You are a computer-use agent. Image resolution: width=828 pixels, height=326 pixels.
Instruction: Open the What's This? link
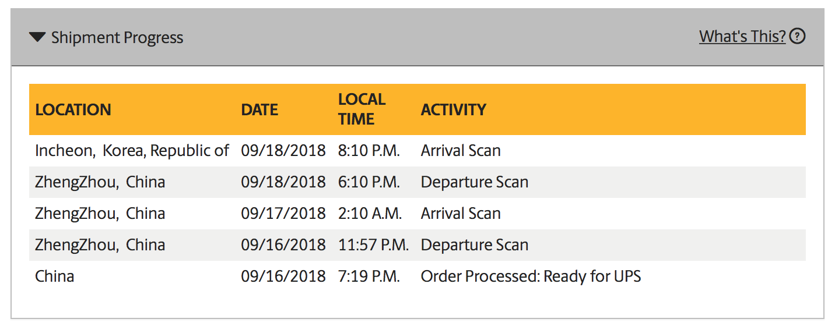click(743, 37)
